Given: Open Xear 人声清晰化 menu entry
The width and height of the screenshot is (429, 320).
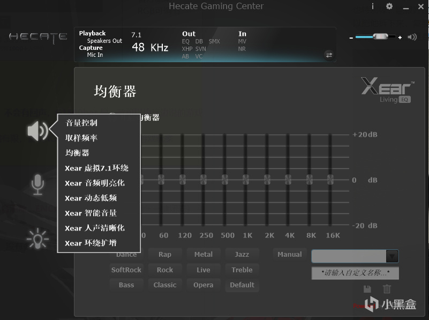Looking at the screenshot, I should click(95, 228).
